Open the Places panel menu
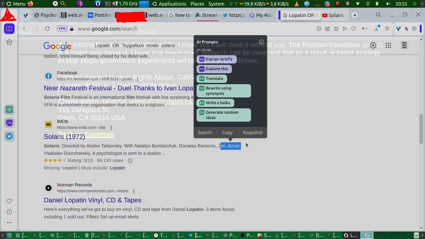 pos(197,4)
